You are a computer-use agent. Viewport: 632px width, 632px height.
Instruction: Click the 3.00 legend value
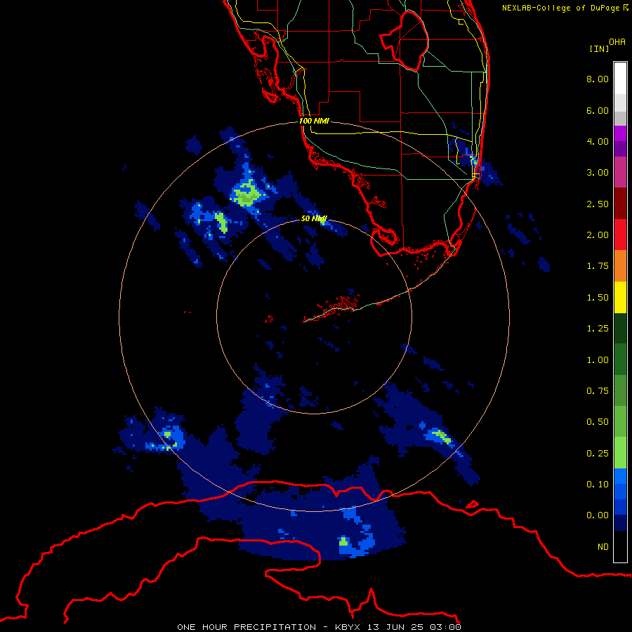point(598,173)
